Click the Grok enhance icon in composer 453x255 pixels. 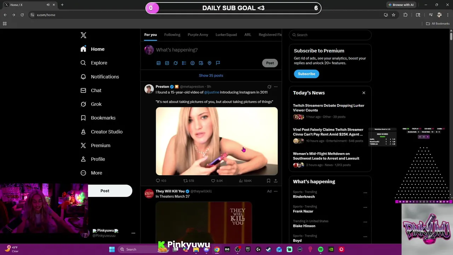176,63
